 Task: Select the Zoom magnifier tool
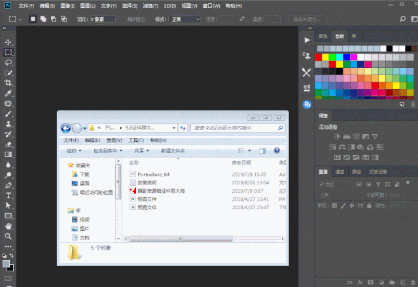pyautogui.click(x=9, y=236)
